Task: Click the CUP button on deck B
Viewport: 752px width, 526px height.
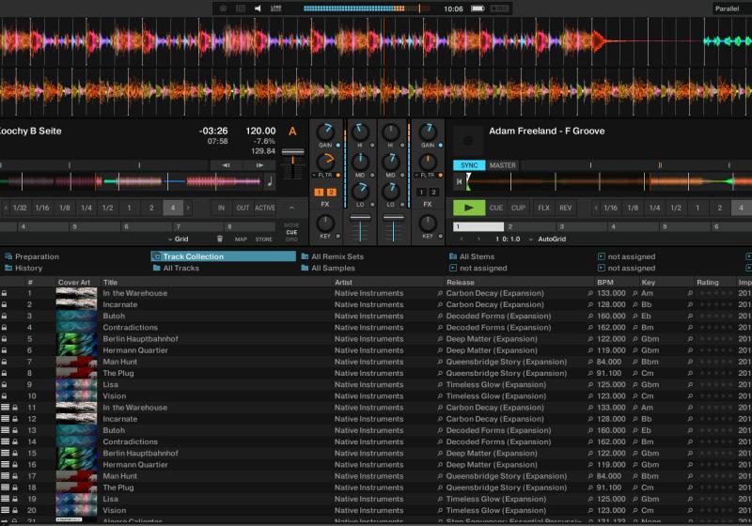Action: click(x=518, y=208)
